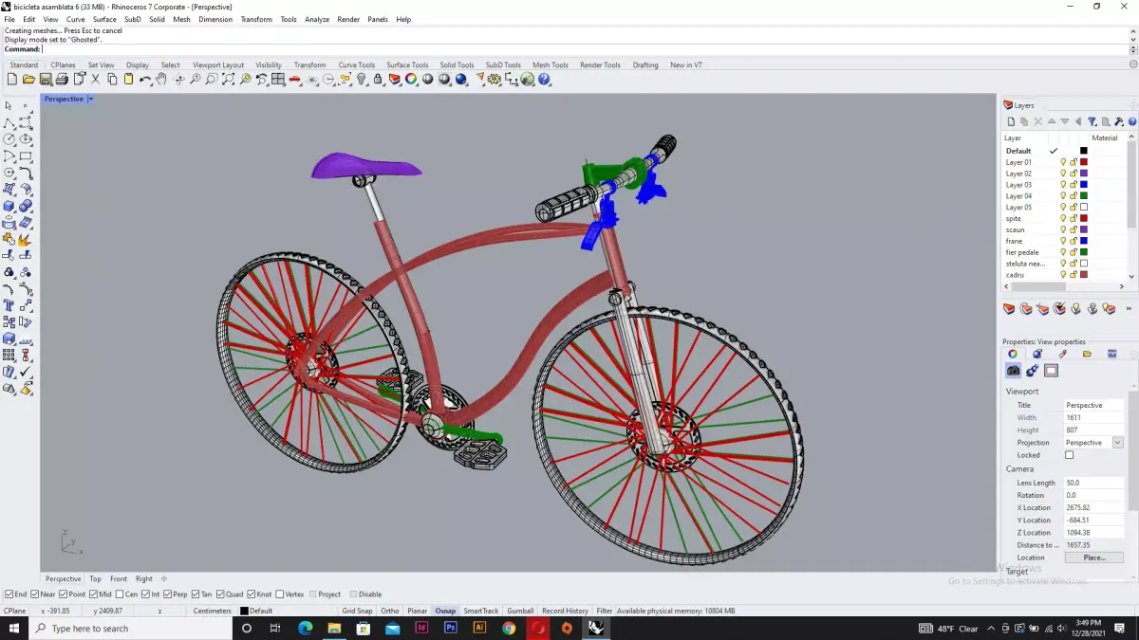Viewport: 1139px width, 640px height.
Task: Select the Pan hand tool
Action: pos(161,80)
